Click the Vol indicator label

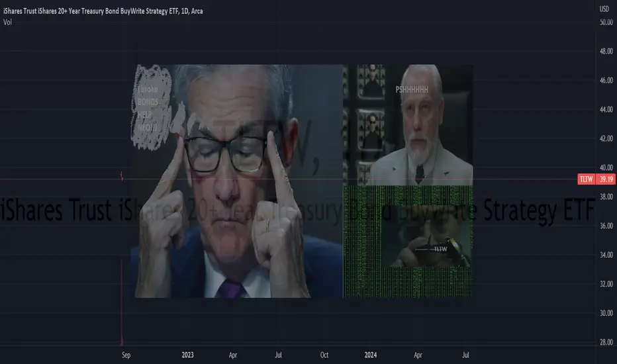(7, 22)
